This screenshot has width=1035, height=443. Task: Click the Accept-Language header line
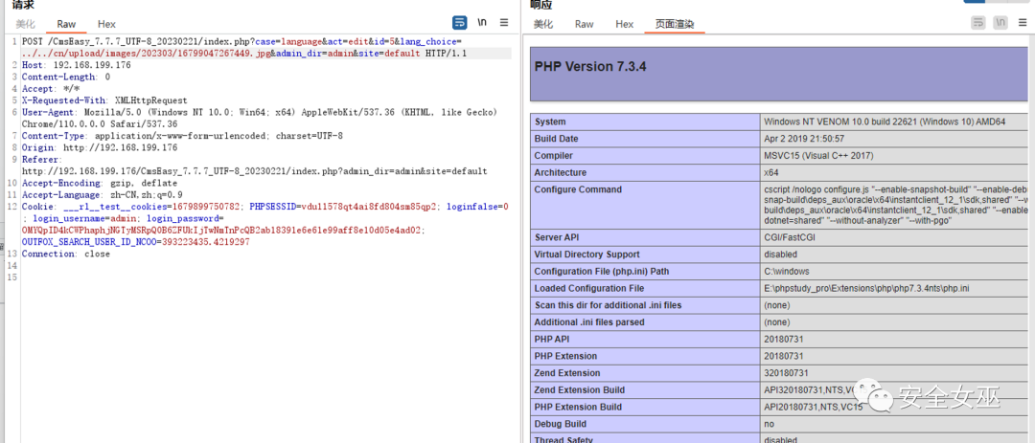[x=103, y=195]
